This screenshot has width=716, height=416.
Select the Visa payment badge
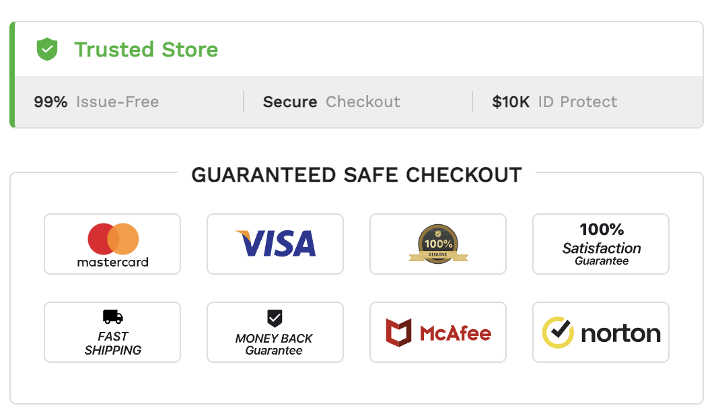[x=275, y=244]
